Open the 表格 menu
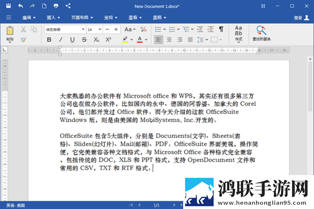Screen dimensions: 314x209 click(160, 18)
